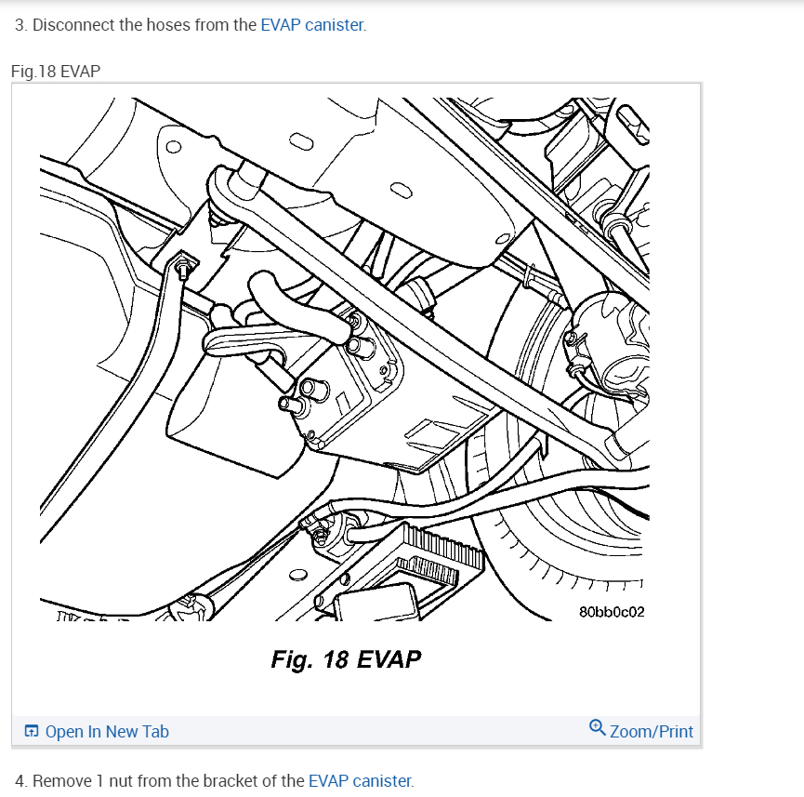The height and width of the screenshot is (797, 804).
Task: Click the ribbed connector at the diagram bottom
Action: [x=441, y=554]
